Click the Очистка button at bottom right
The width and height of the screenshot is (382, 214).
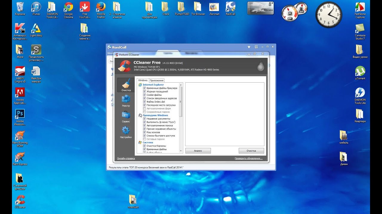point(251,151)
